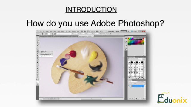
Task: Toggle lock all in Layers panel
Action: (x=136, y=84)
